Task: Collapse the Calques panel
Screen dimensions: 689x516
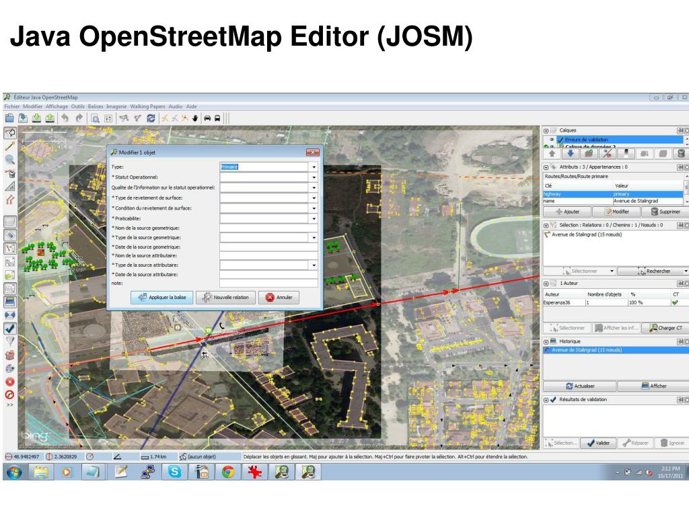Action: [546, 130]
